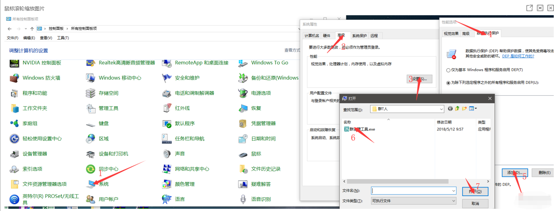The height and width of the screenshot is (211, 554).
Task: Go up one level in Control Panel
Action: [x=32, y=29]
